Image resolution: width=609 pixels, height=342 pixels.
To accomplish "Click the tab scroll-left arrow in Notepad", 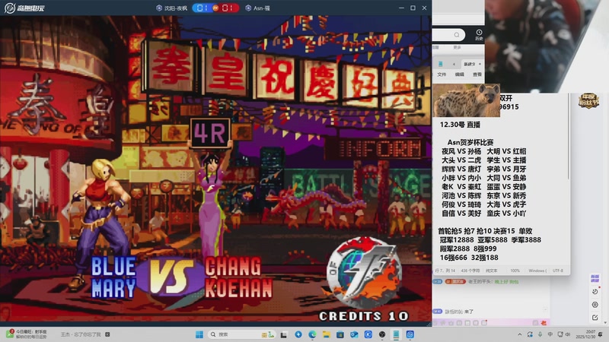I will (454, 64).
